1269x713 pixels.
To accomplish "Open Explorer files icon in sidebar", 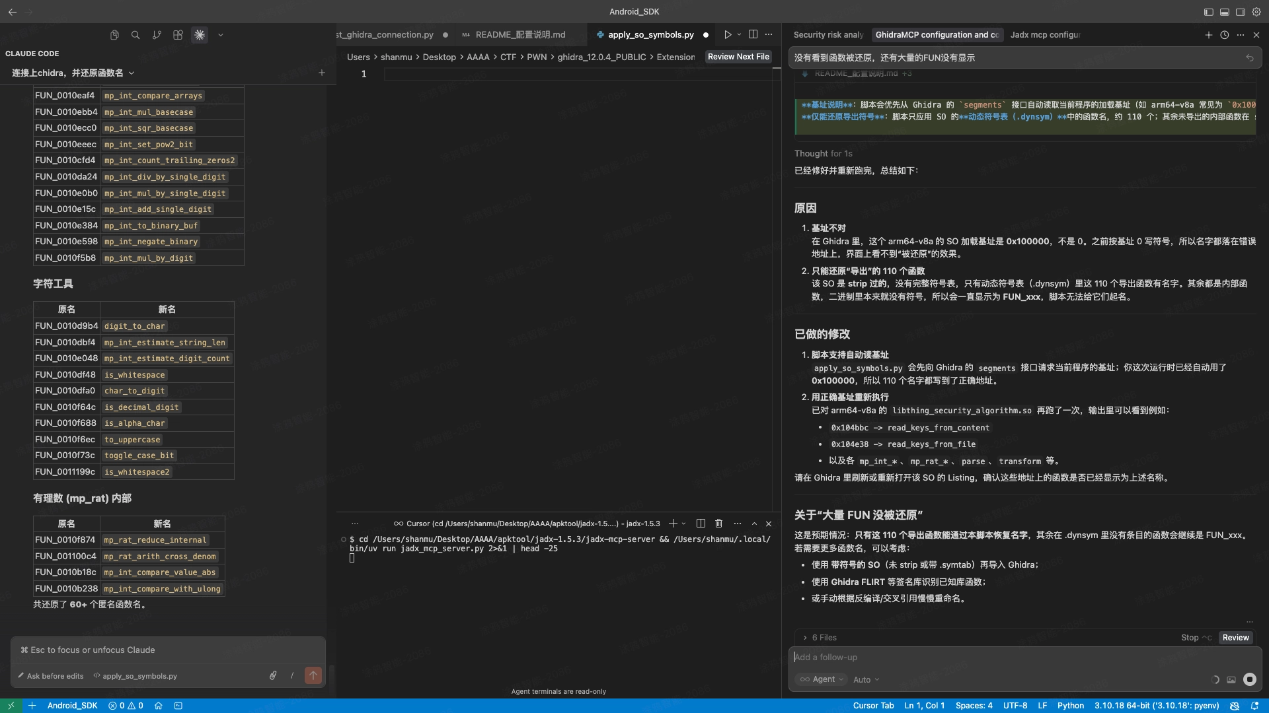I will point(114,35).
